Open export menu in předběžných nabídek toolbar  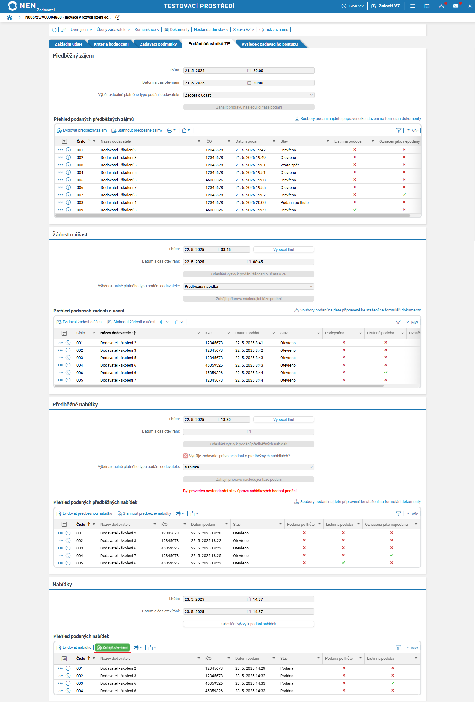pos(194,513)
